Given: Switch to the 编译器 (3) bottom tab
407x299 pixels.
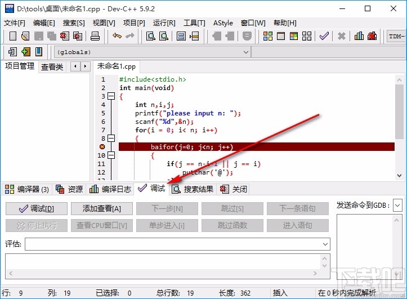Looking at the screenshot, I should click(x=27, y=189).
